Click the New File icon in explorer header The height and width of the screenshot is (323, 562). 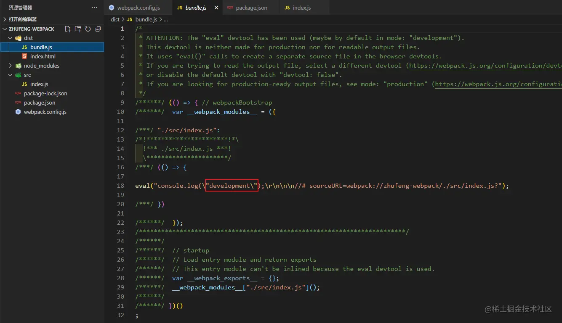tap(68, 29)
